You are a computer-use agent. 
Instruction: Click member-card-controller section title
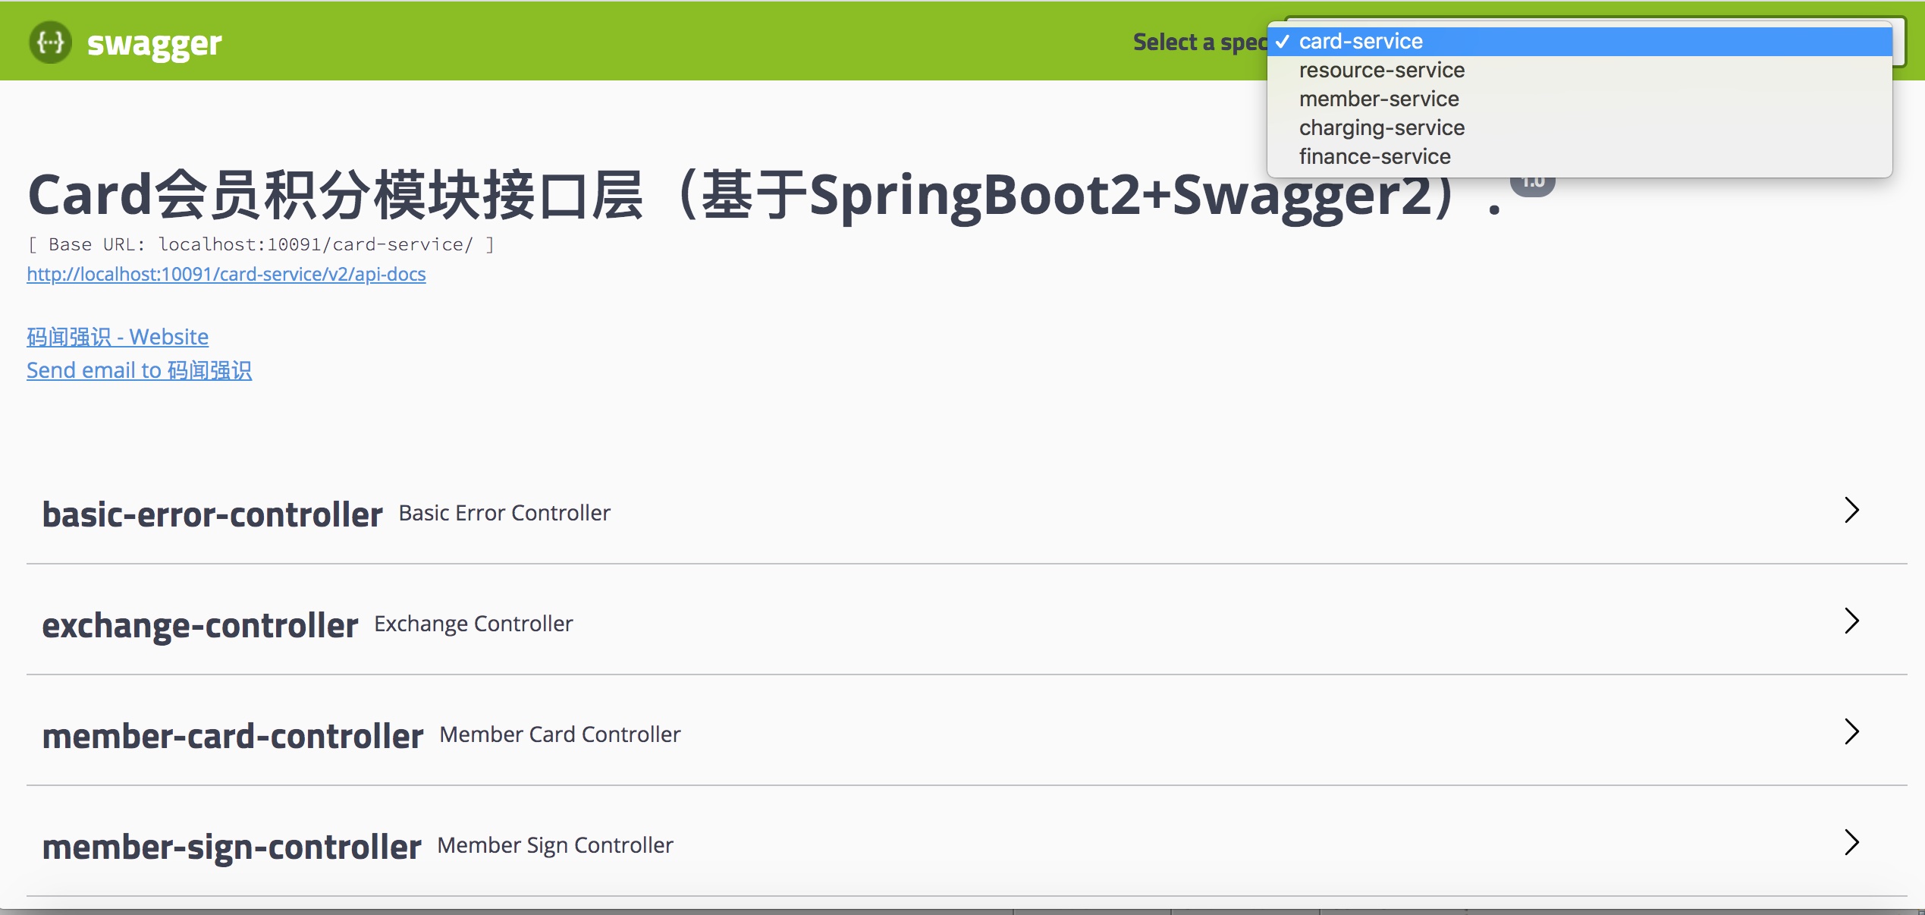232,736
